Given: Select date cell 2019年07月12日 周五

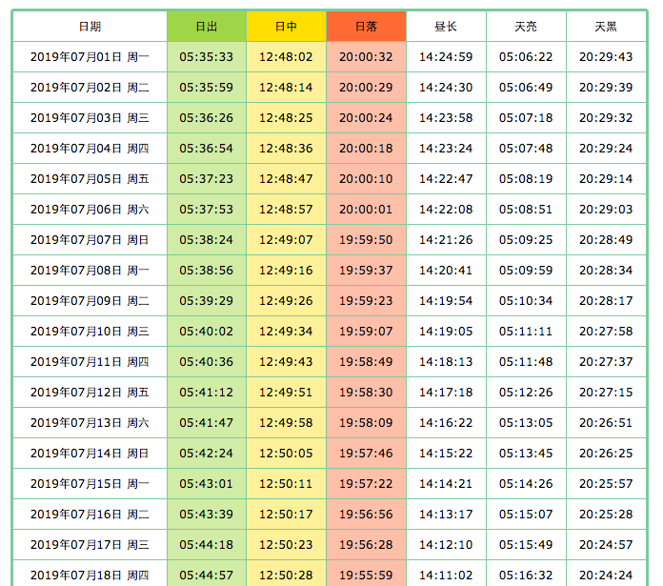Looking at the screenshot, I should pos(90,393).
